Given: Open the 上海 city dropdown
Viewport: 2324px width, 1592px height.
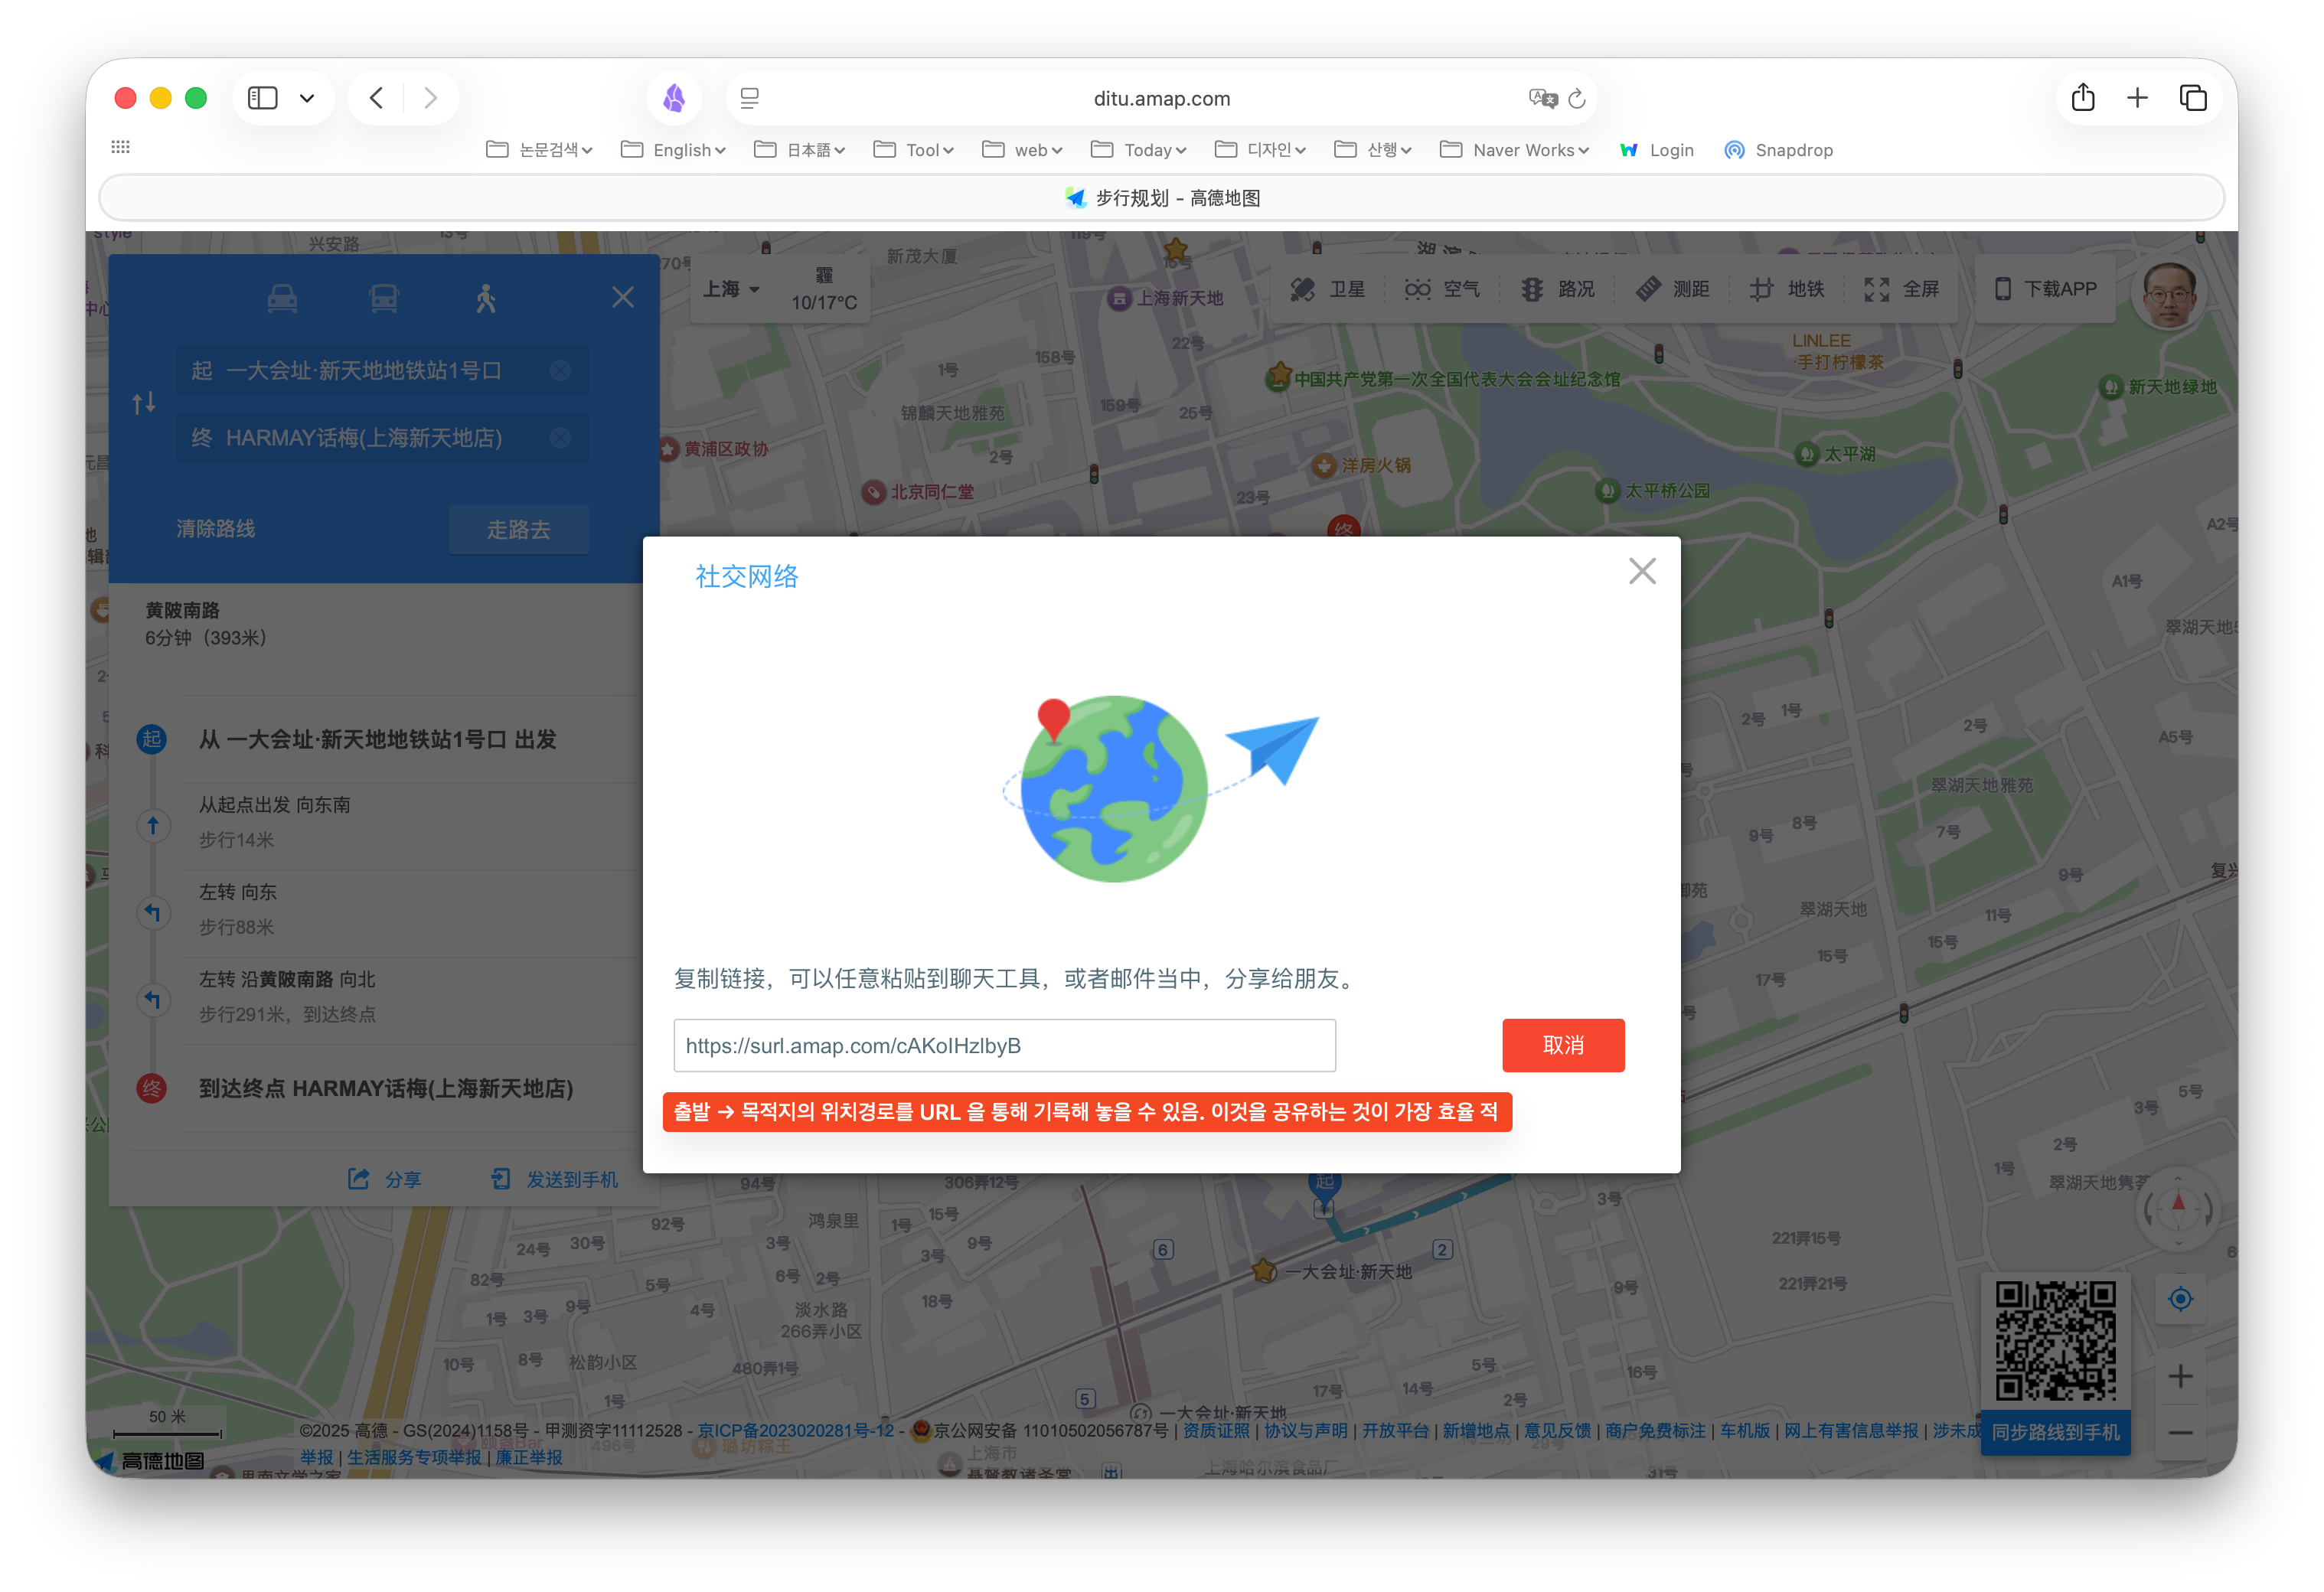Looking at the screenshot, I should (x=731, y=289).
